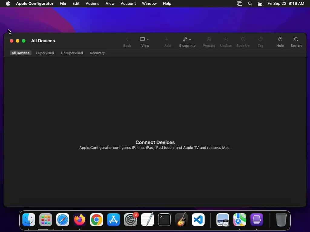Click the Update toolbar icon
The width and height of the screenshot is (310, 232).
tap(226, 39)
